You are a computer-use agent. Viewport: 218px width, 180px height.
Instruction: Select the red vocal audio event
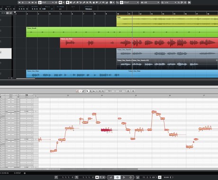[x=139, y=43]
